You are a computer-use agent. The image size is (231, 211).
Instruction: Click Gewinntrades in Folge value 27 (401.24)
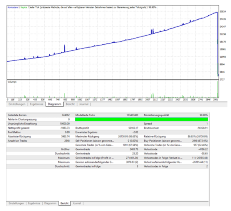coord(132,158)
